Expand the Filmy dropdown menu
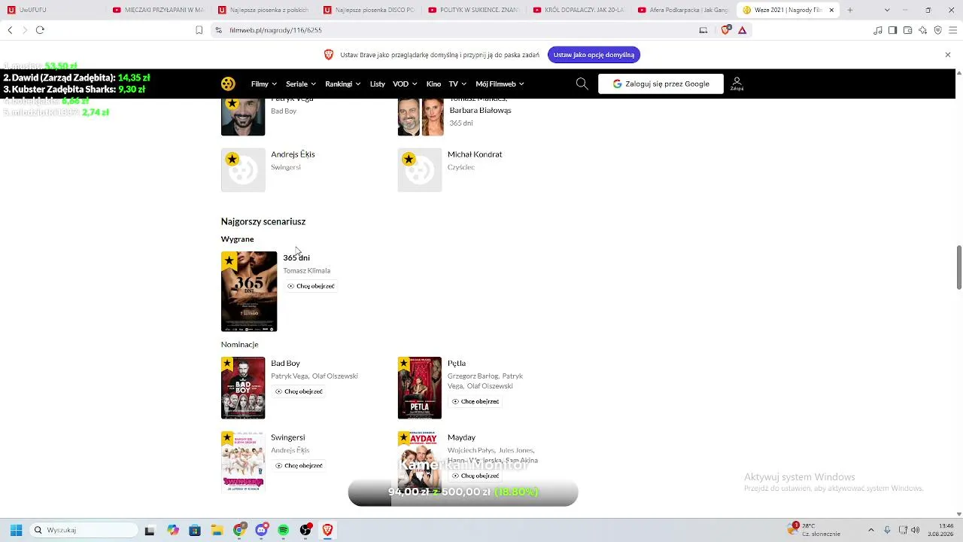The image size is (963, 542). [263, 84]
